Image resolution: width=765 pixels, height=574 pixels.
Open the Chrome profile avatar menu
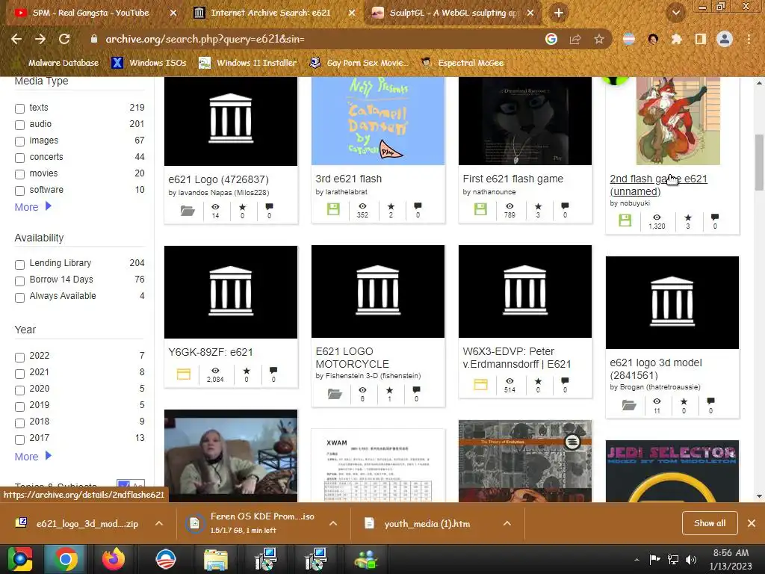pyautogui.click(x=725, y=39)
